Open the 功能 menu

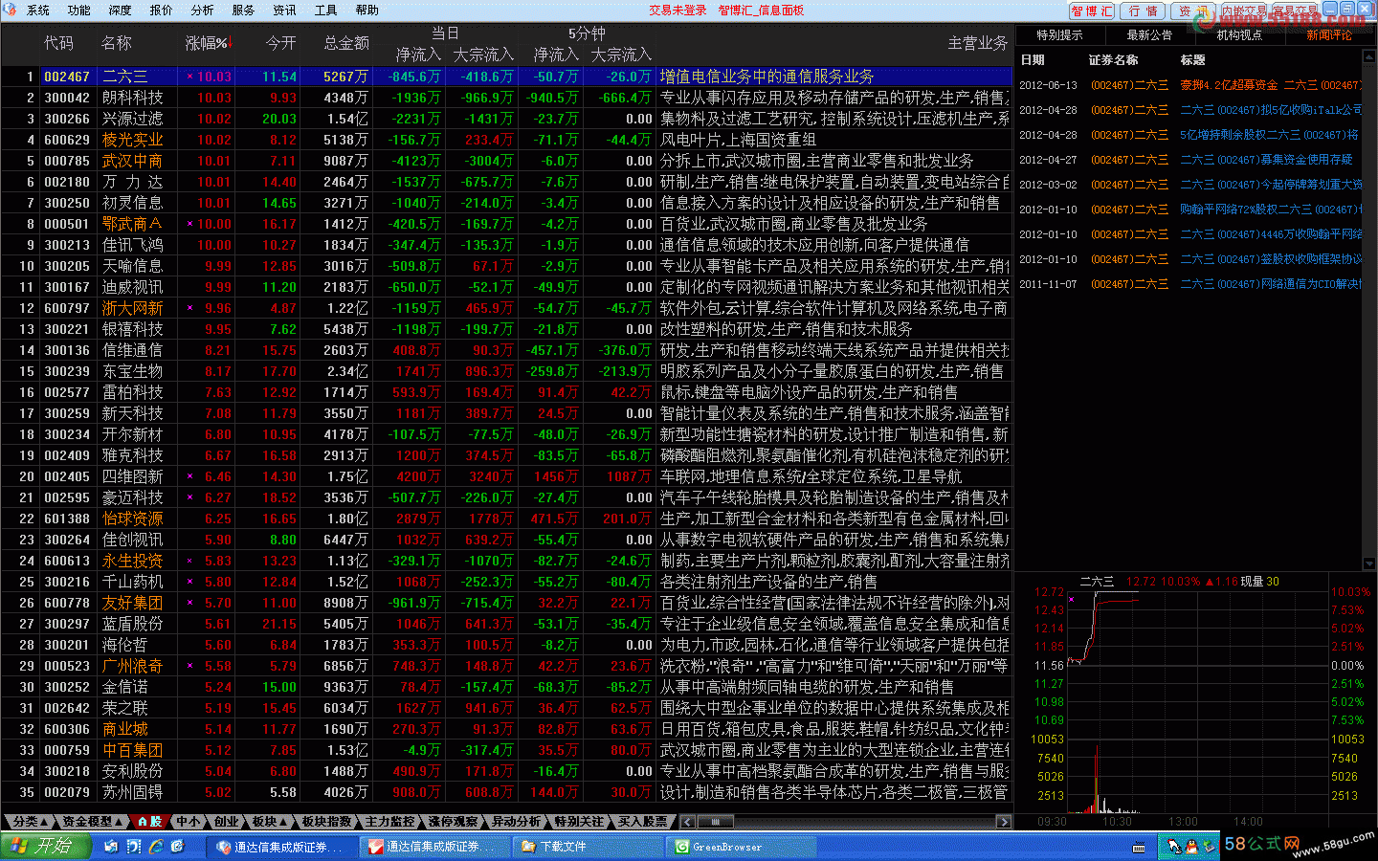point(79,11)
